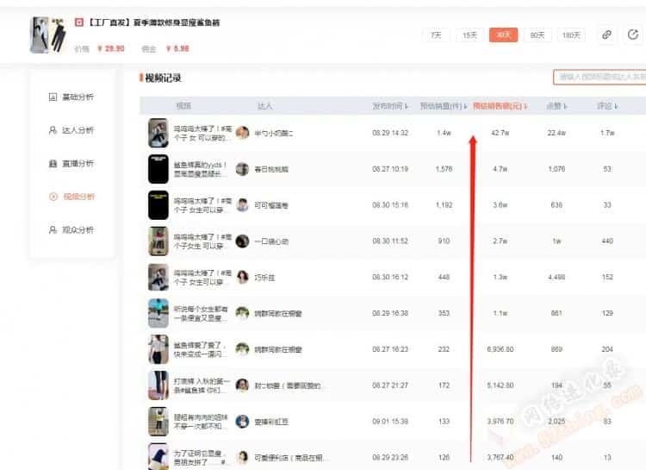This screenshot has width=646, height=470.
Task: Click avatar in 08.30 15:16 row
Action: (242, 205)
